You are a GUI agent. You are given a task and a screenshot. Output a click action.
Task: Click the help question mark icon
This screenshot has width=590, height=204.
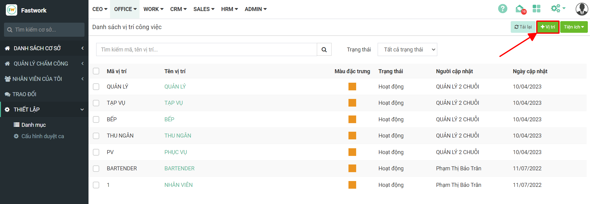pos(502,9)
